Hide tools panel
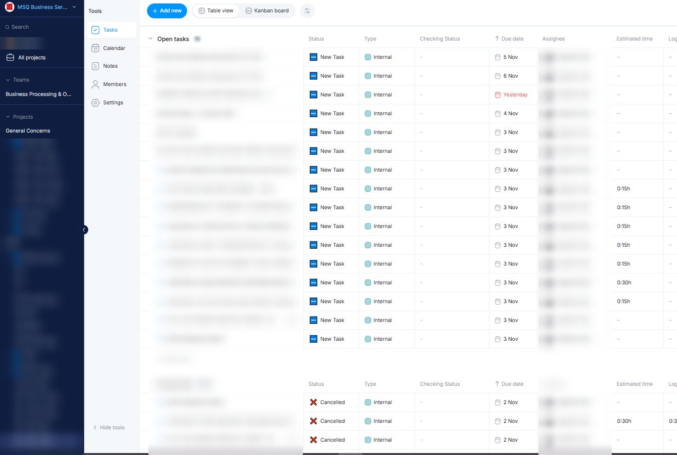 click(109, 427)
